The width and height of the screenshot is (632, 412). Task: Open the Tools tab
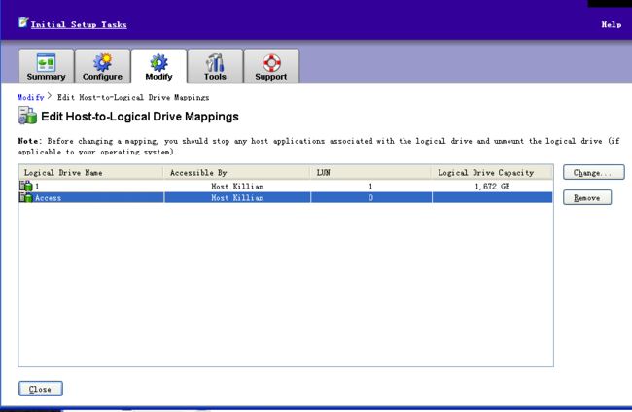tap(215, 66)
